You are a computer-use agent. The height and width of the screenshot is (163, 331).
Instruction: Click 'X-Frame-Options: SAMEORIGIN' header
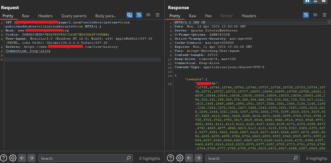pos(202,34)
